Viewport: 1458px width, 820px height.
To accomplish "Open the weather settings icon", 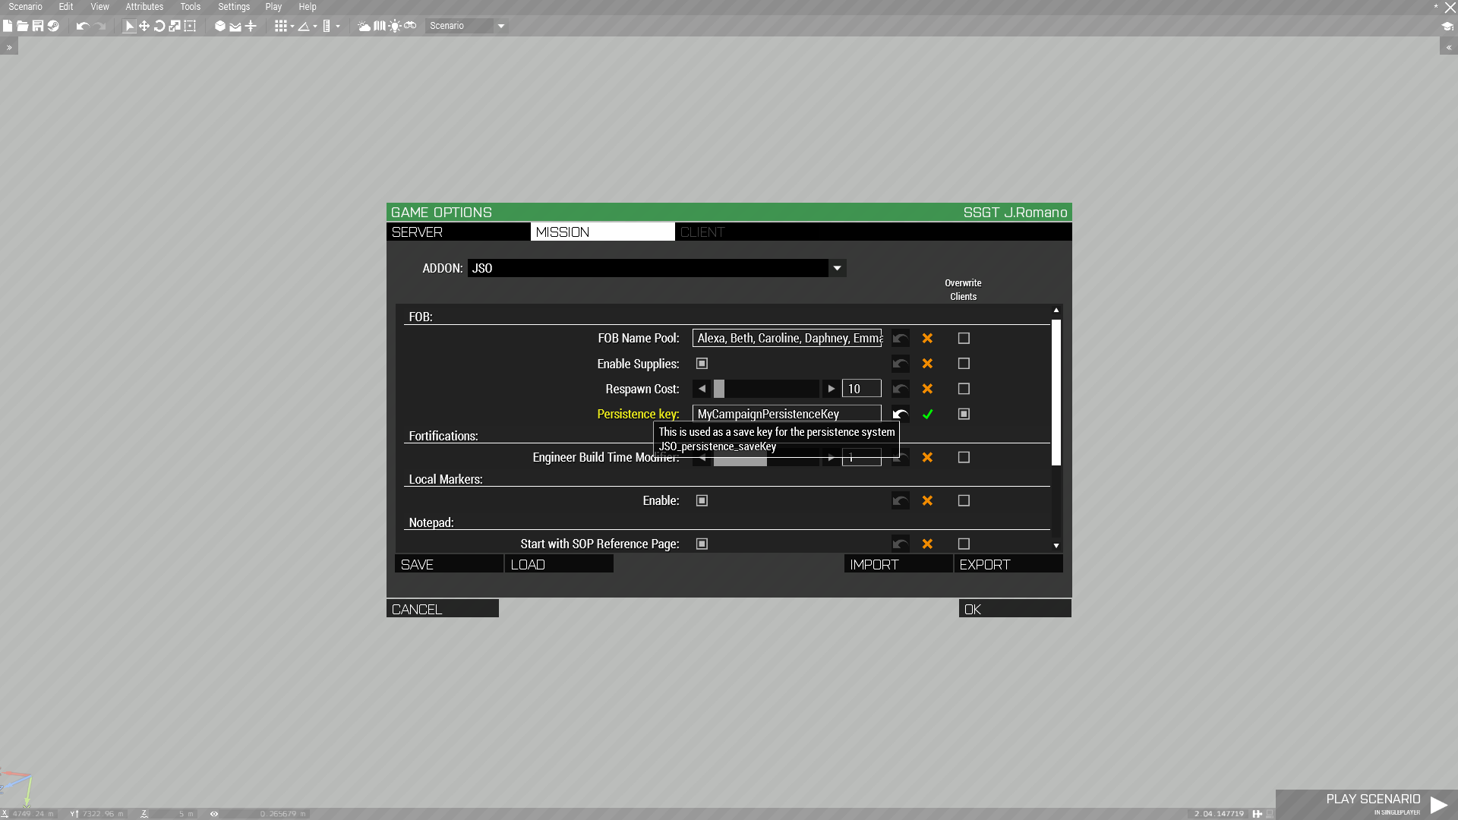I will click(364, 26).
